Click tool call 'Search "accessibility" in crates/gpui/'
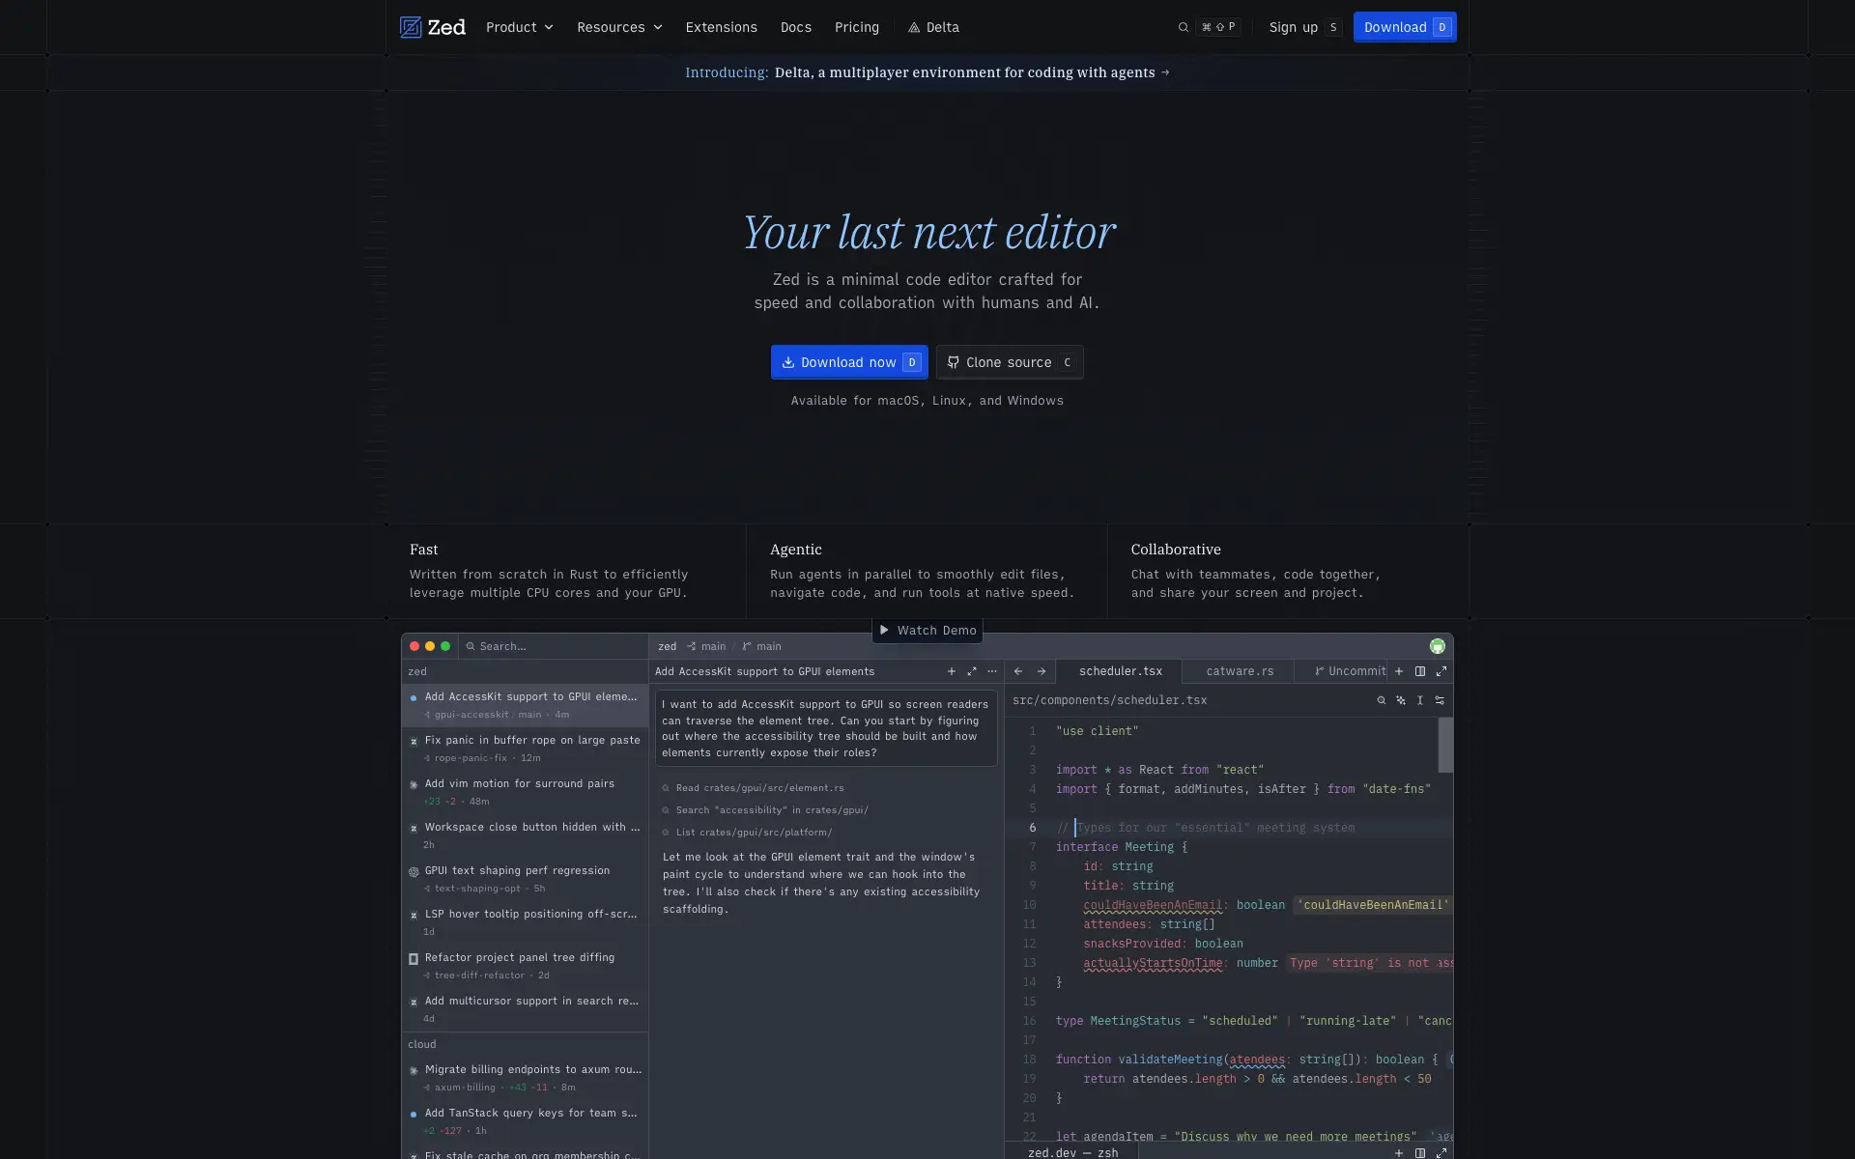1855x1159 pixels. pyautogui.click(x=764, y=810)
